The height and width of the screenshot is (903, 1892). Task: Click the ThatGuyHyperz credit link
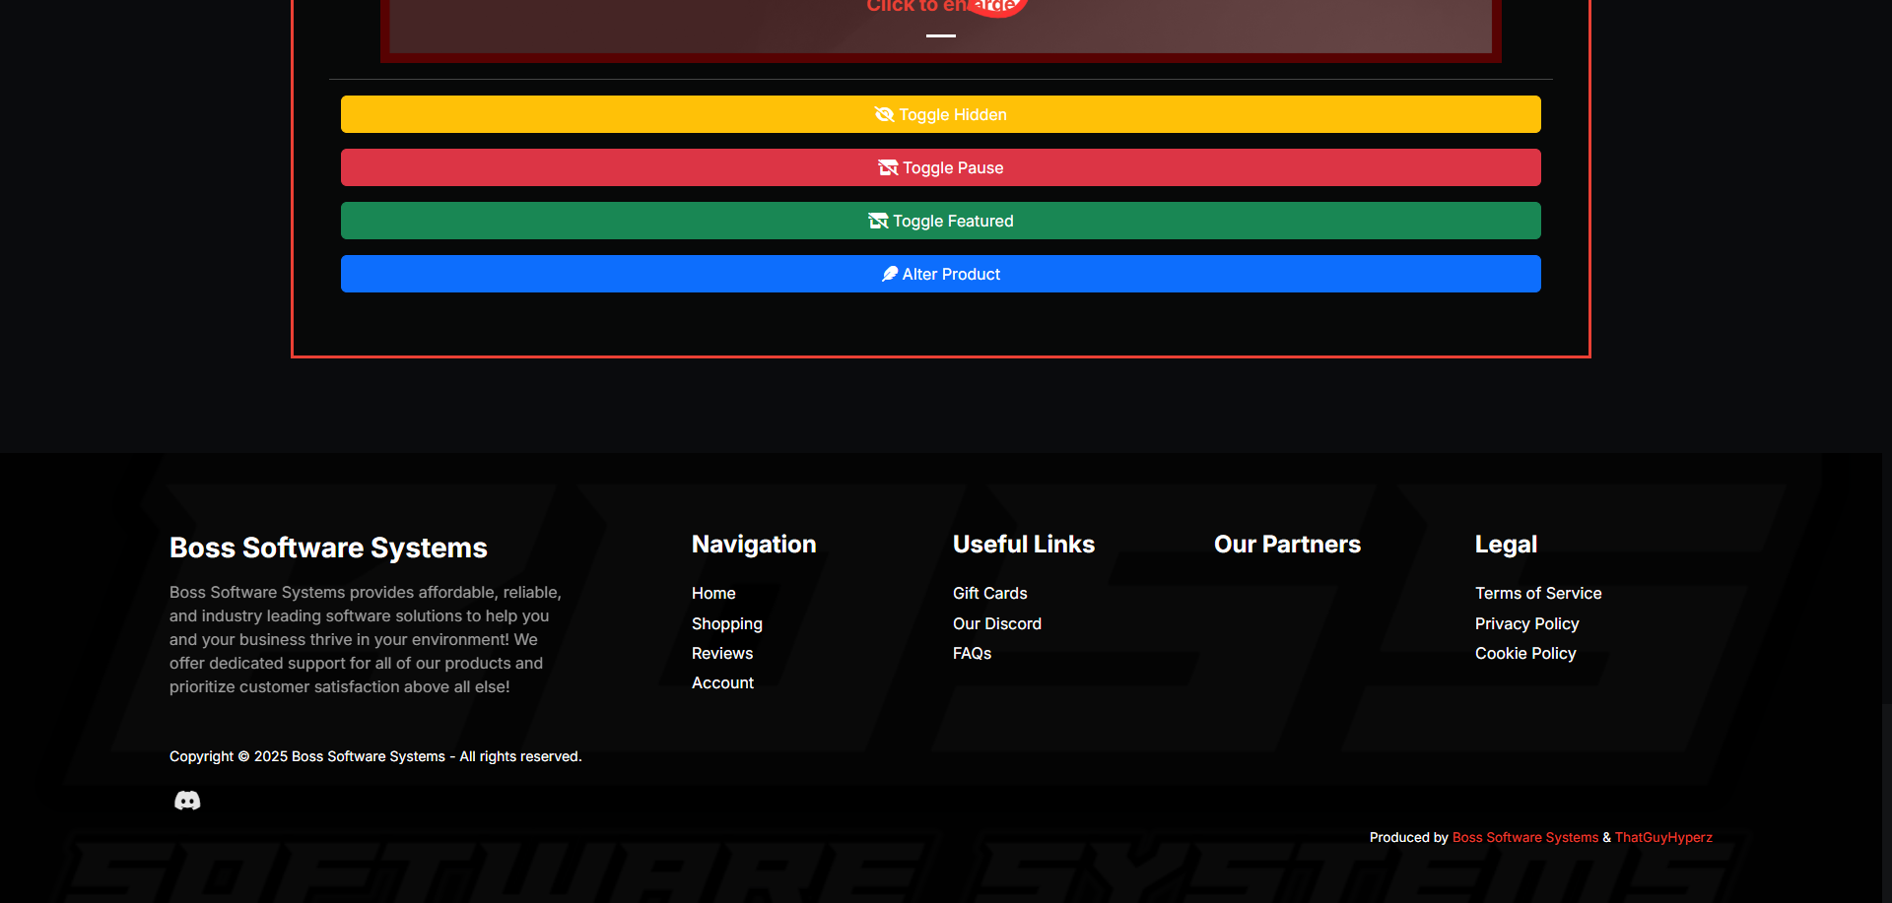point(1663,837)
